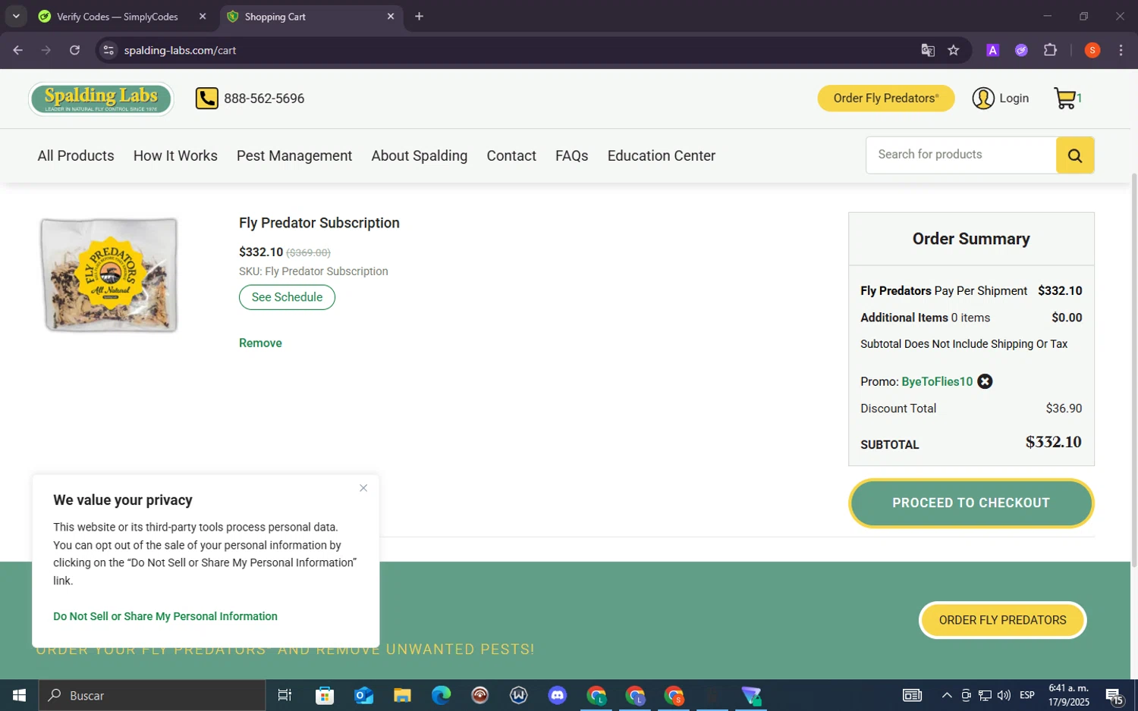The image size is (1138, 711).
Task: Open the notification center icon
Action: tap(1115, 695)
